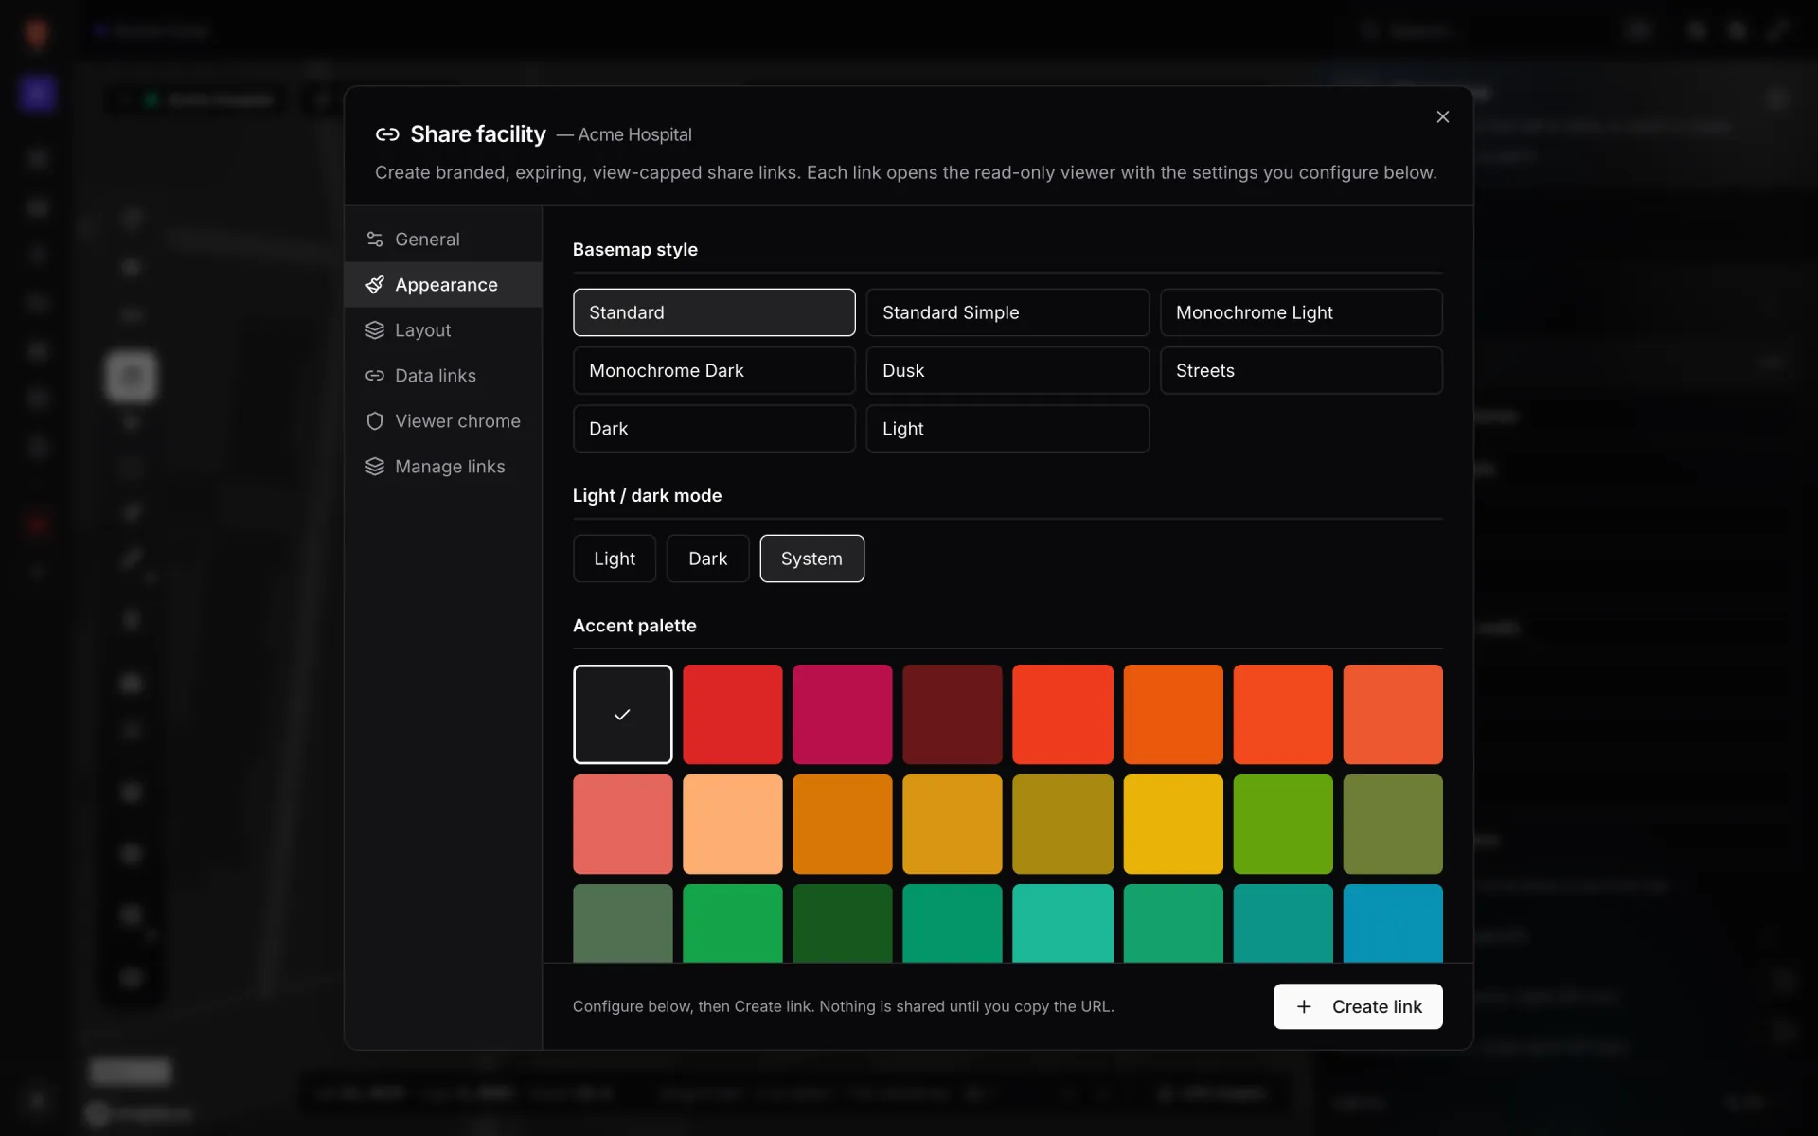
Task: Click the Manage links stack icon
Action: click(x=375, y=467)
